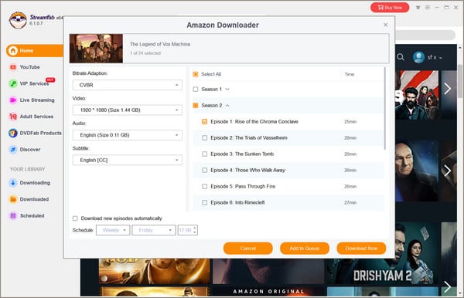Check Episode 2: The Trials of Vasselheim
The image size is (464, 298).
[x=204, y=138]
